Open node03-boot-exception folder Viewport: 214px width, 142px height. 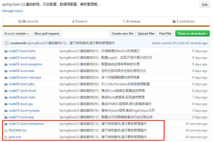click(25, 64)
